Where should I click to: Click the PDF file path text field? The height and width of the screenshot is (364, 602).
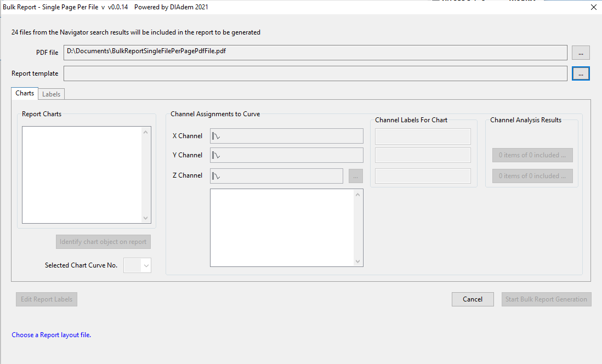click(x=315, y=52)
